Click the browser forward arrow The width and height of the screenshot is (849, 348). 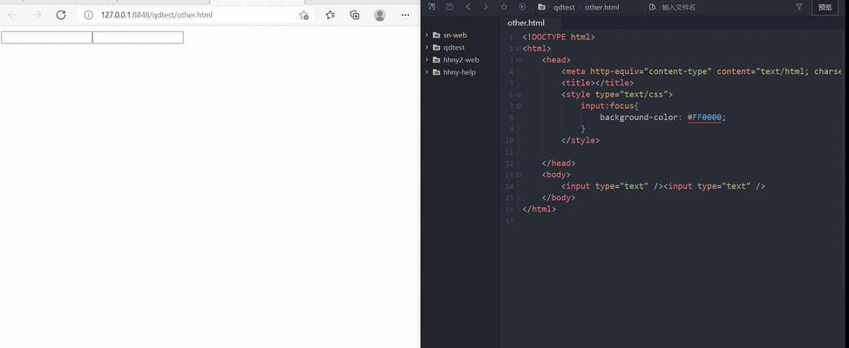(x=37, y=15)
